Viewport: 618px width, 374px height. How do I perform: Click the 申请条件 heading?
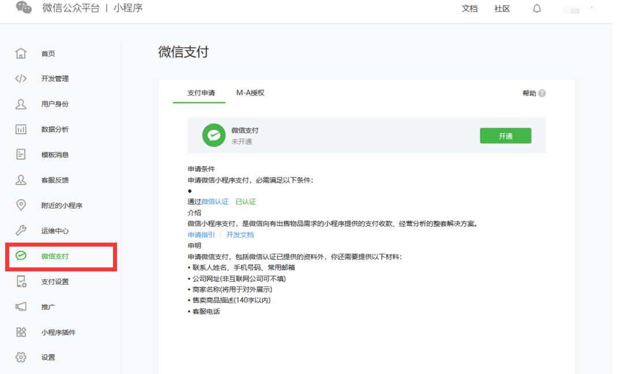pos(201,169)
